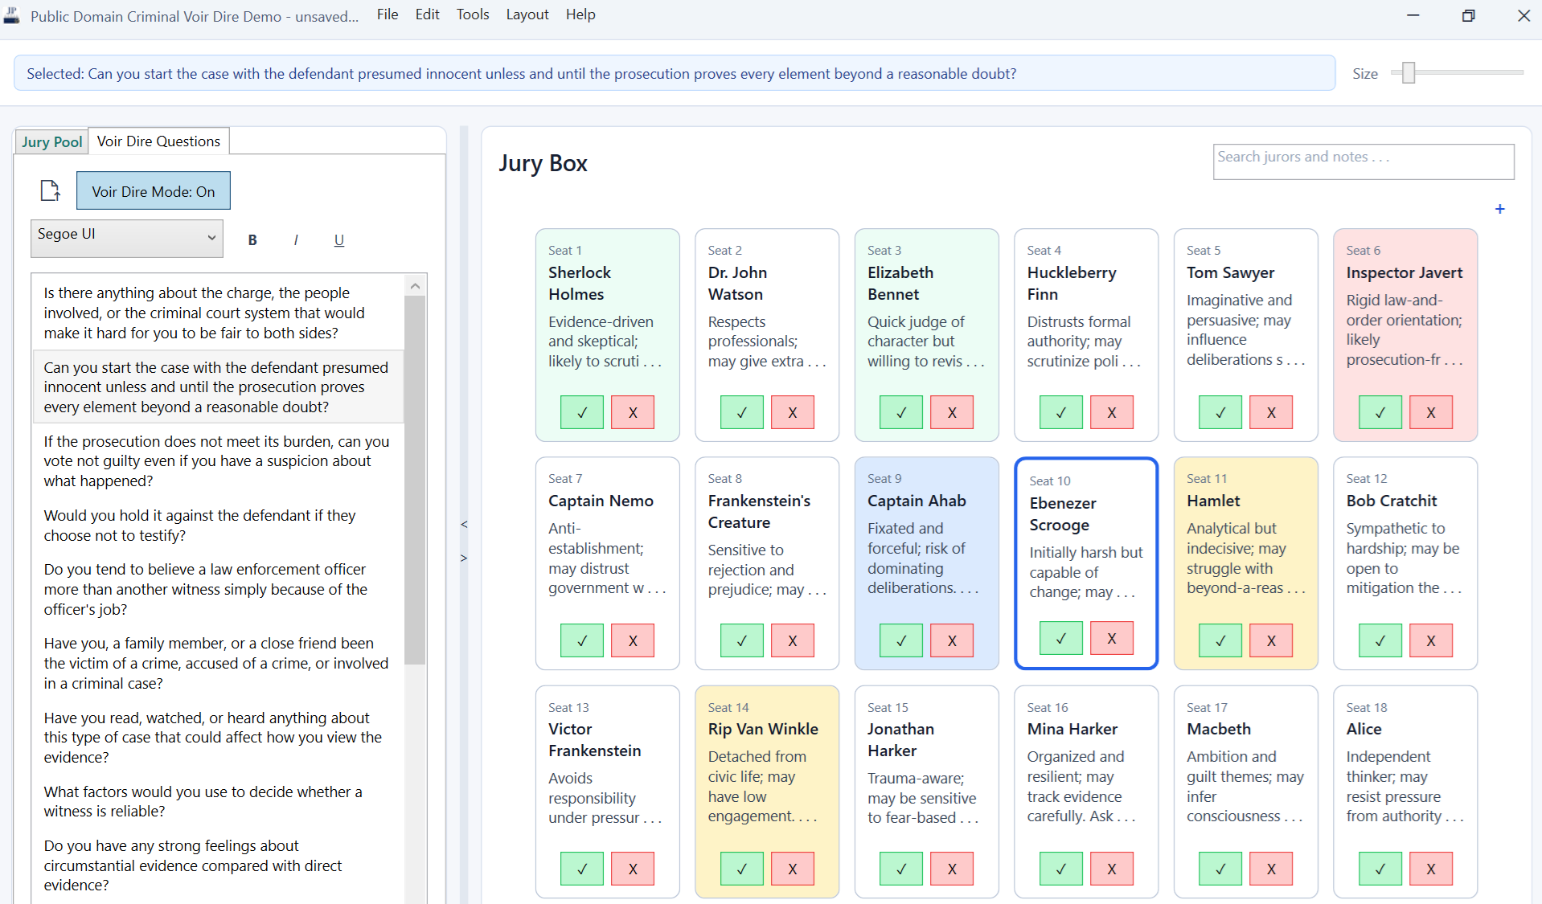Click the Size slider thumb
Screen dimensions: 1542x904
point(1409,72)
